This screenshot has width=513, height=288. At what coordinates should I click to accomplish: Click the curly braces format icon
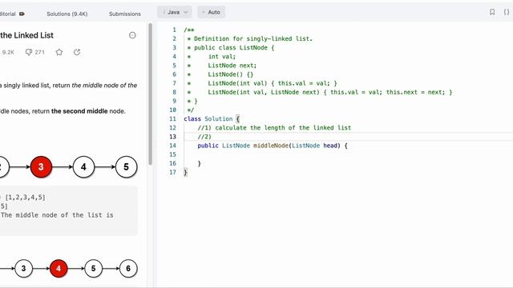[x=507, y=12]
